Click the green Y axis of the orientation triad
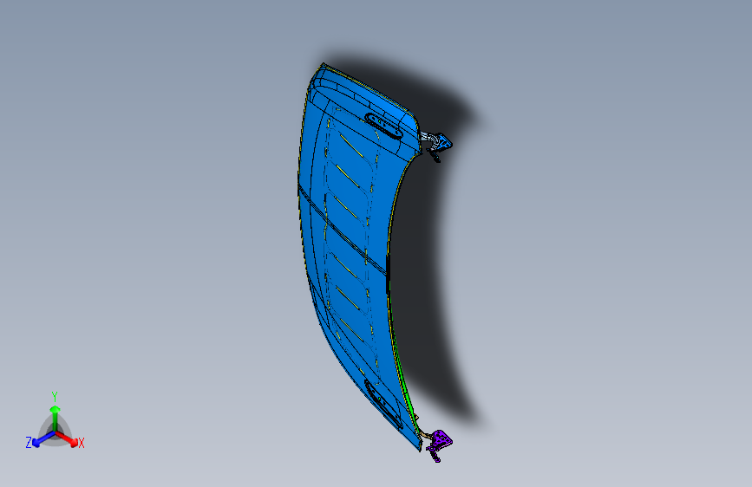 click(56, 419)
